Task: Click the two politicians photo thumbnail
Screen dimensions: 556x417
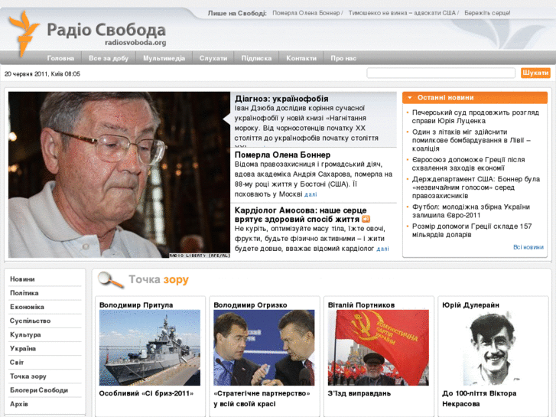Action: coord(264,347)
